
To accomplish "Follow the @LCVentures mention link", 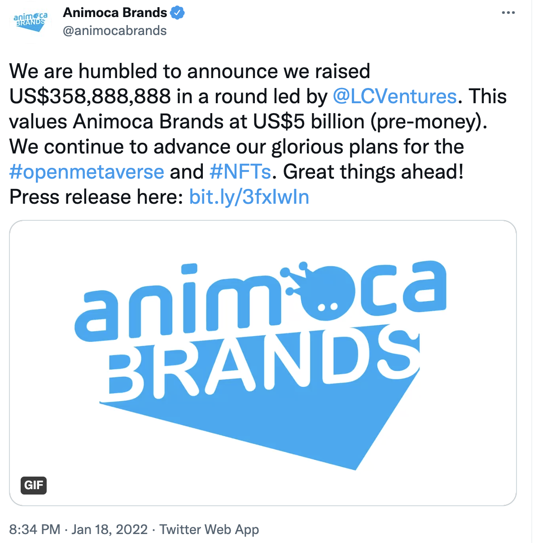I will coord(395,96).
